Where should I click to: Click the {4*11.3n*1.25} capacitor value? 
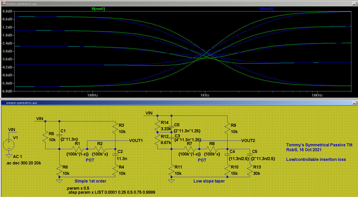[187, 140]
